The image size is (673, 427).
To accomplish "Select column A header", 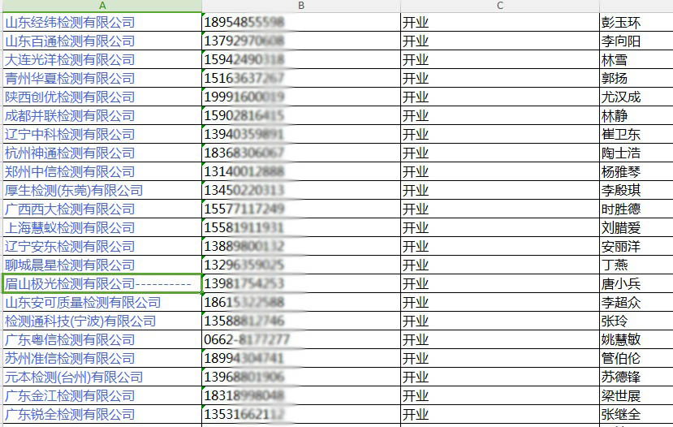I will tap(101, 6).
